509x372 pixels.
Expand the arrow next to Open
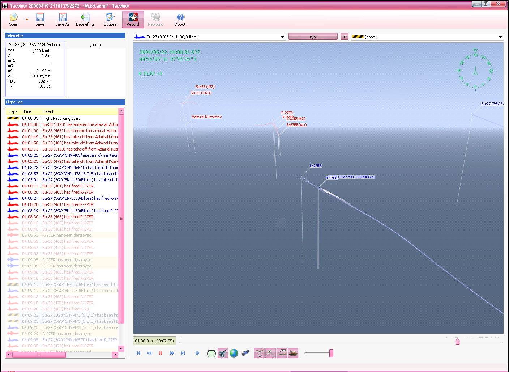pos(27,20)
